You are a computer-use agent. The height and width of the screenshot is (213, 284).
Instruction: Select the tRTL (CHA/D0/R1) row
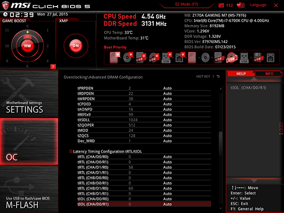(144, 162)
